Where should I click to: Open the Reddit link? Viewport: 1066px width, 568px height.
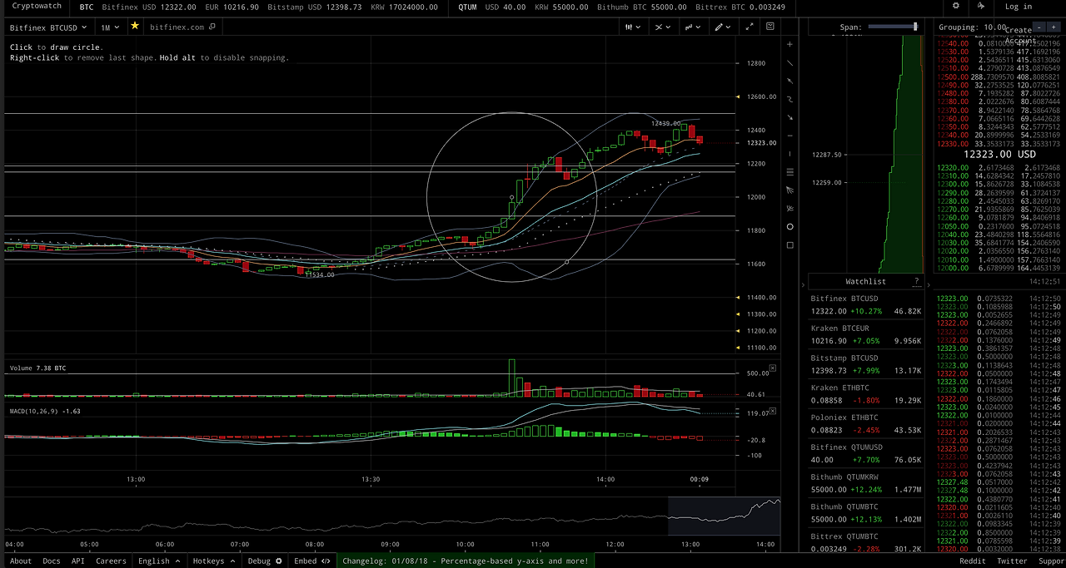(x=973, y=561)
